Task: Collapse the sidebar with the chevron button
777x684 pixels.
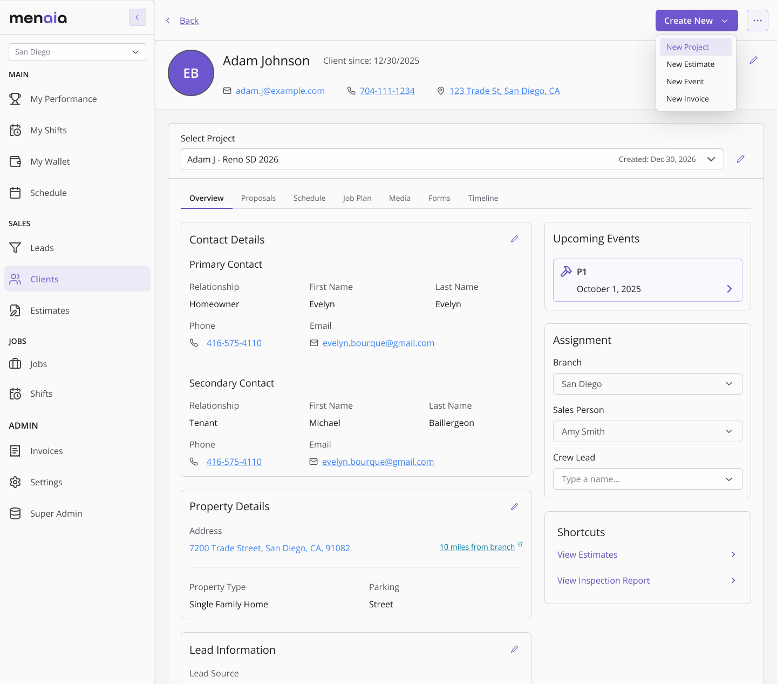Action: 137,17
